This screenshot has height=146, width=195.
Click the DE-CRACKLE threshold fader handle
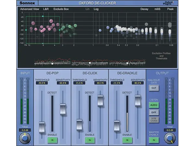click(x=117, y=126)
